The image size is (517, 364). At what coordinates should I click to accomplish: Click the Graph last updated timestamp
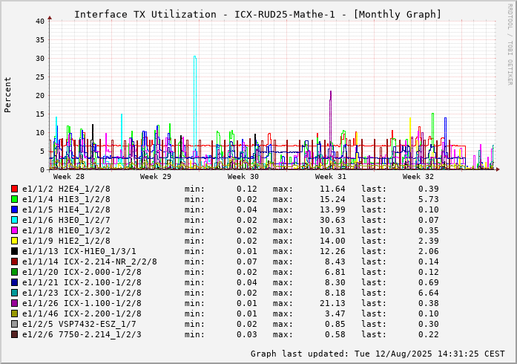point(378,354)
